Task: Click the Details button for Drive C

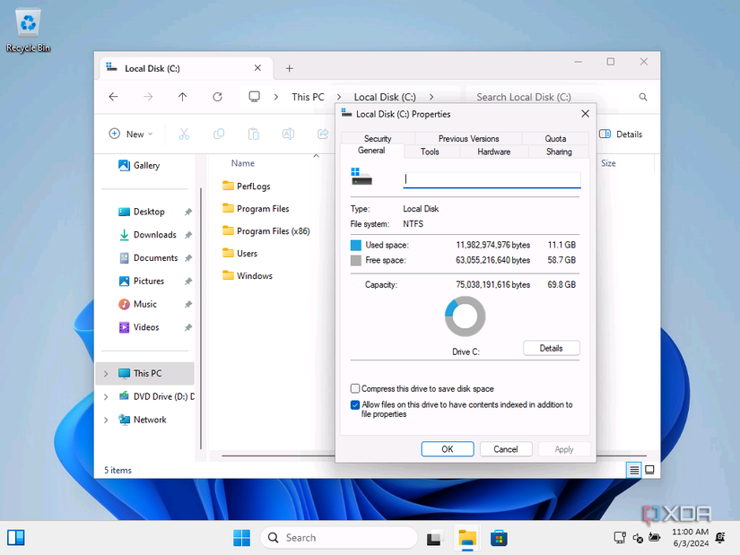Action: 551,348
